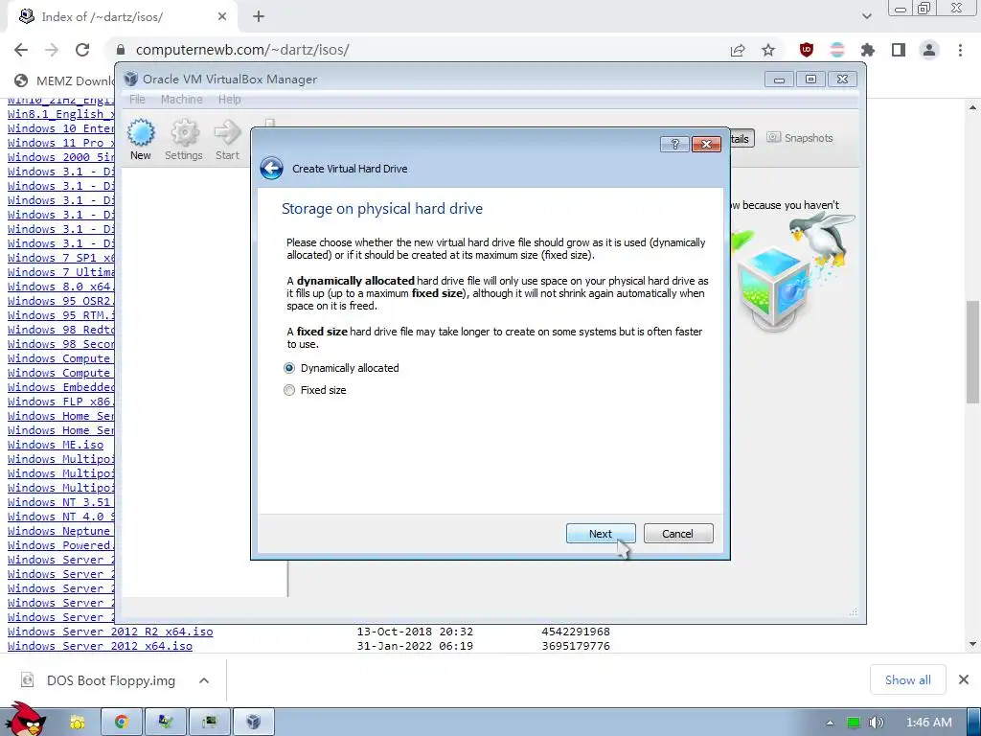Image resolution: width=981 pixels, height=736 pixels.
Task: Open a new browser tab
Action: [259, 17]
